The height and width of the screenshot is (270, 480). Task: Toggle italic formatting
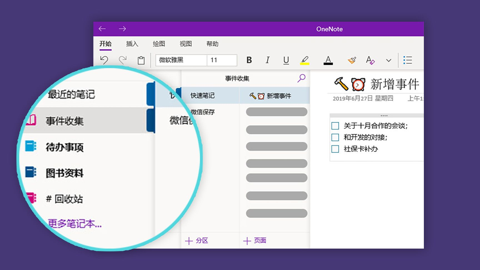pyautogui.click(x=267, y=60)
